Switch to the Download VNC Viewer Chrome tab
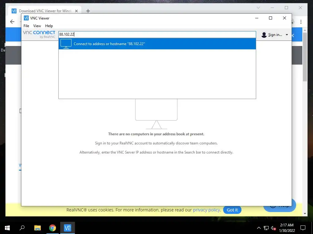The image size is (313, 234). coord(45,11)
